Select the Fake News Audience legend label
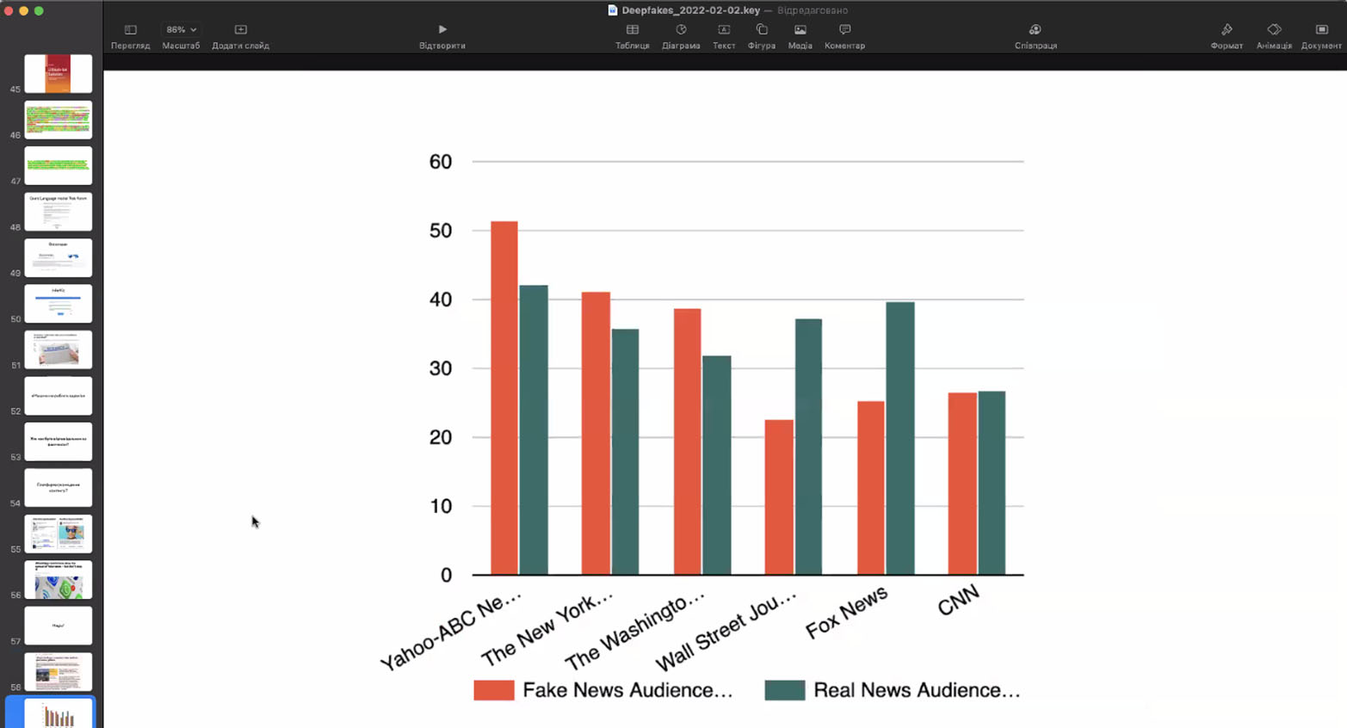1347x728 pixels. coord(627,690)
